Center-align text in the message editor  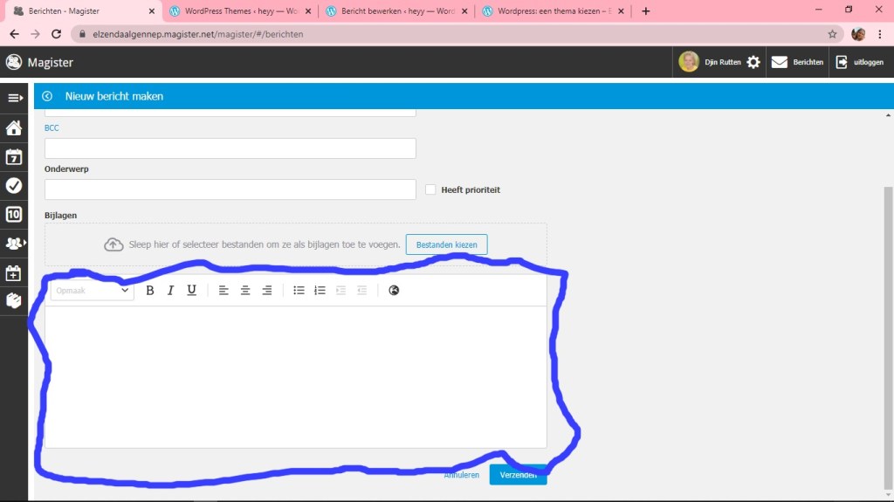point(245,291)
